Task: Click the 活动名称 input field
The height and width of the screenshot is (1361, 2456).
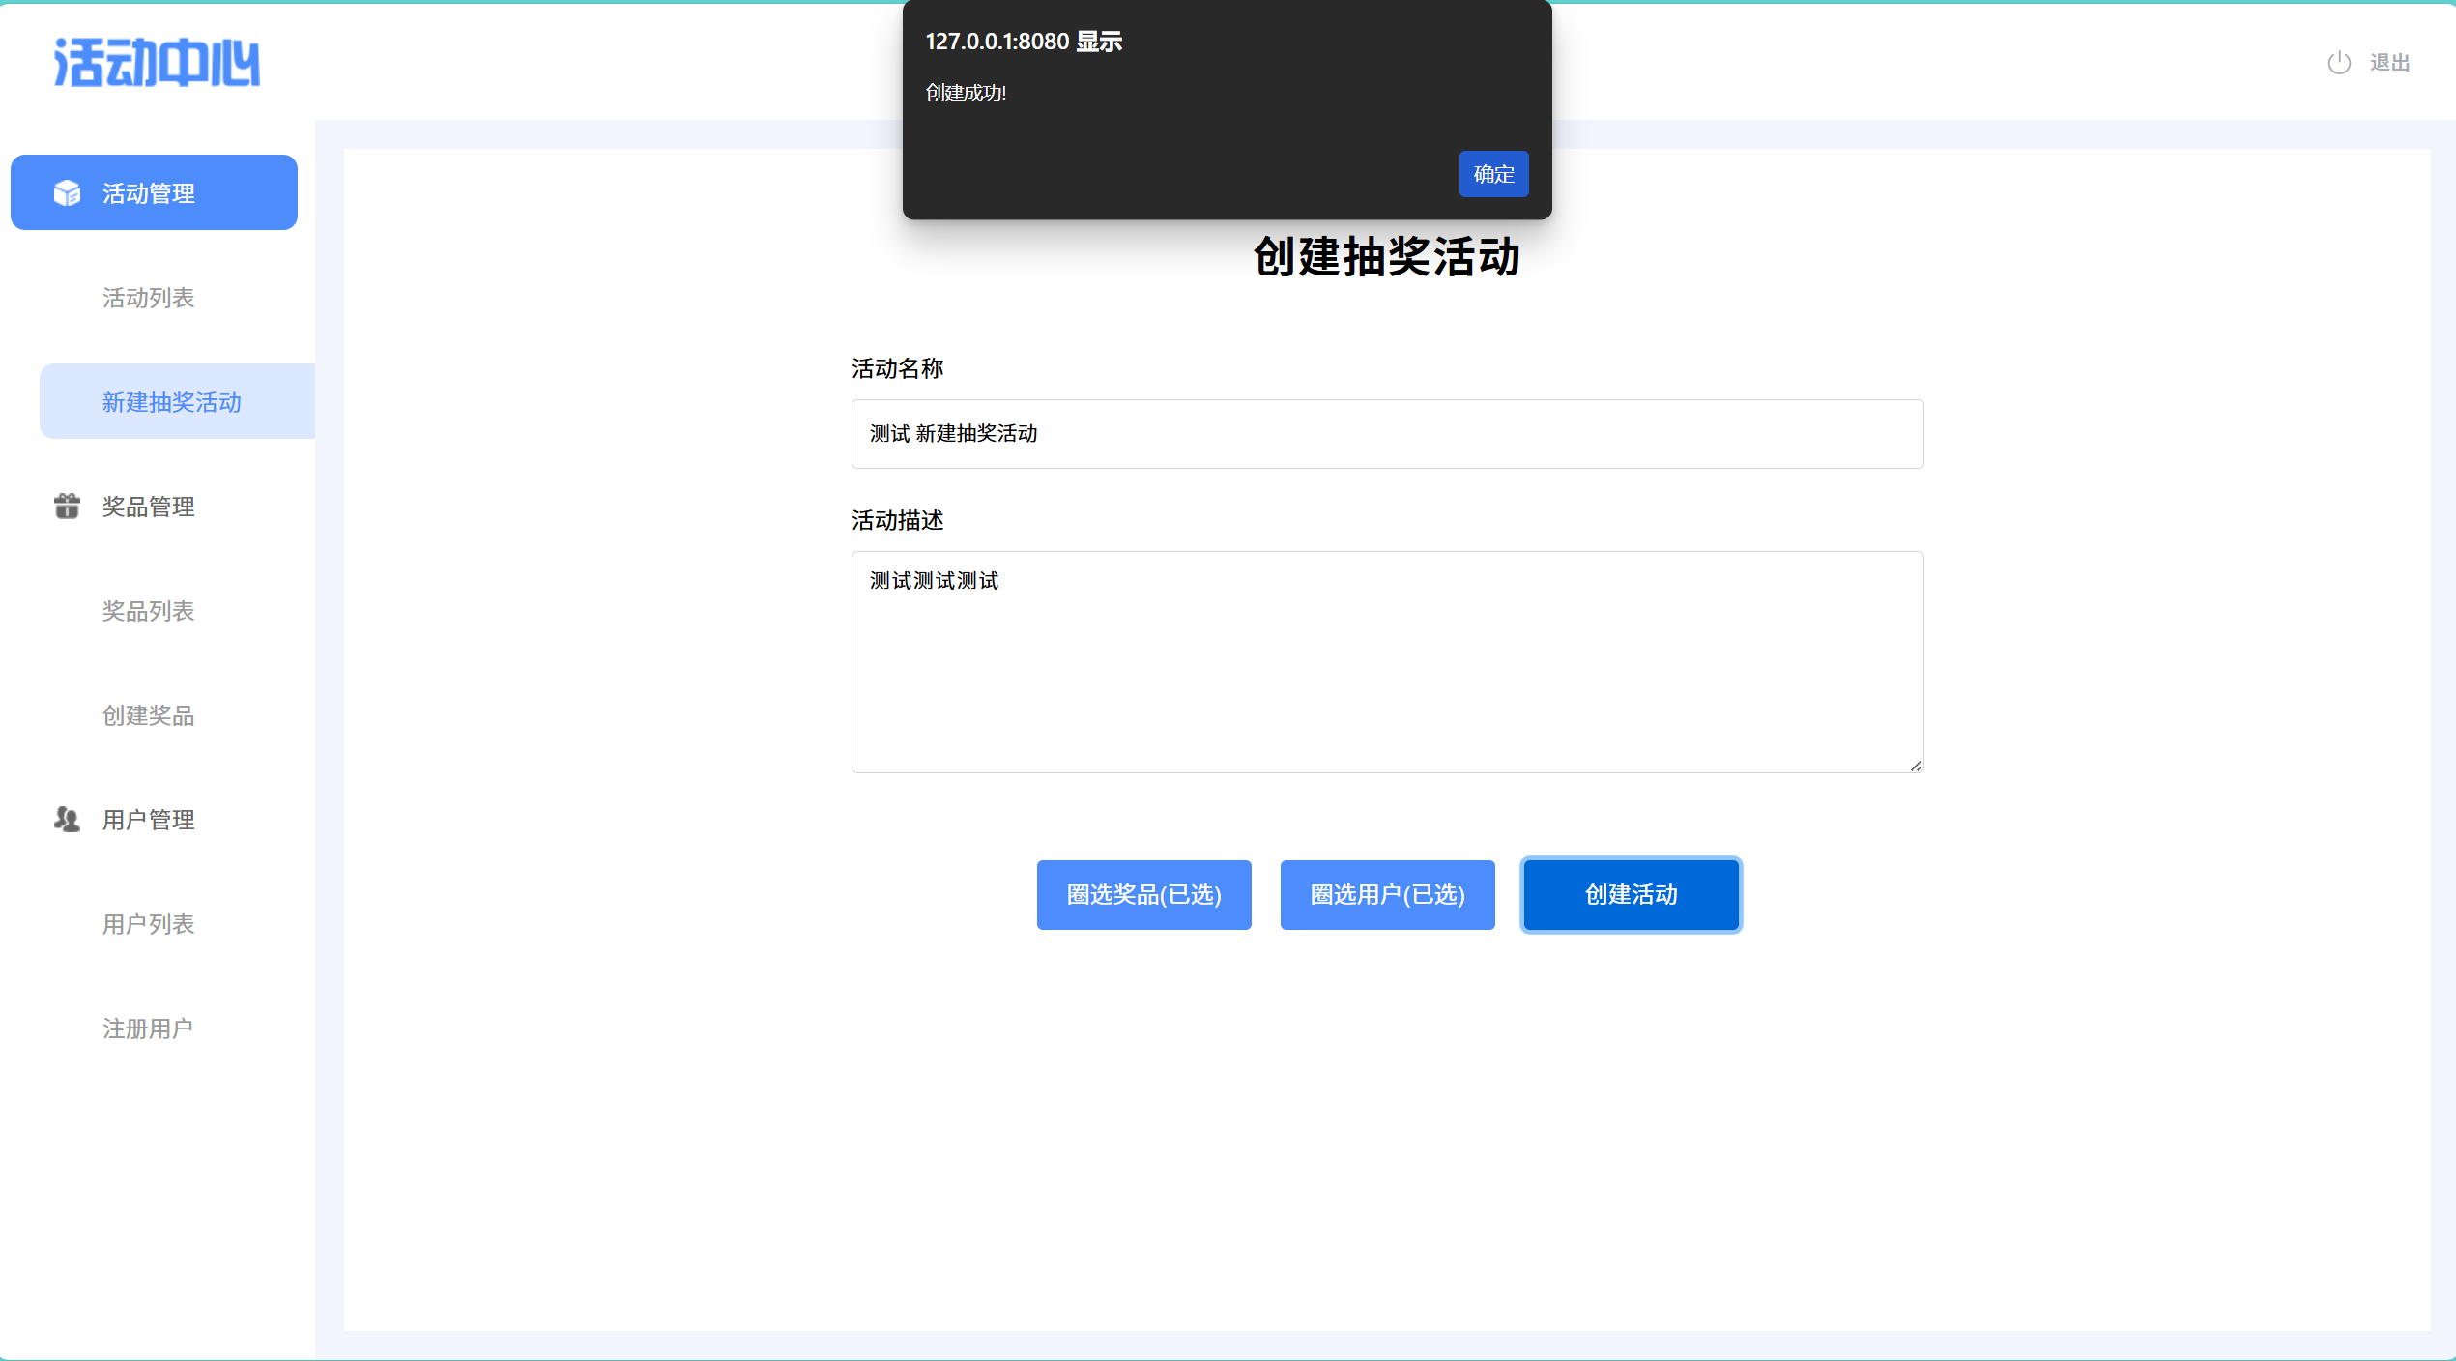Action: pyautogui.click(x=1387, y=434)
